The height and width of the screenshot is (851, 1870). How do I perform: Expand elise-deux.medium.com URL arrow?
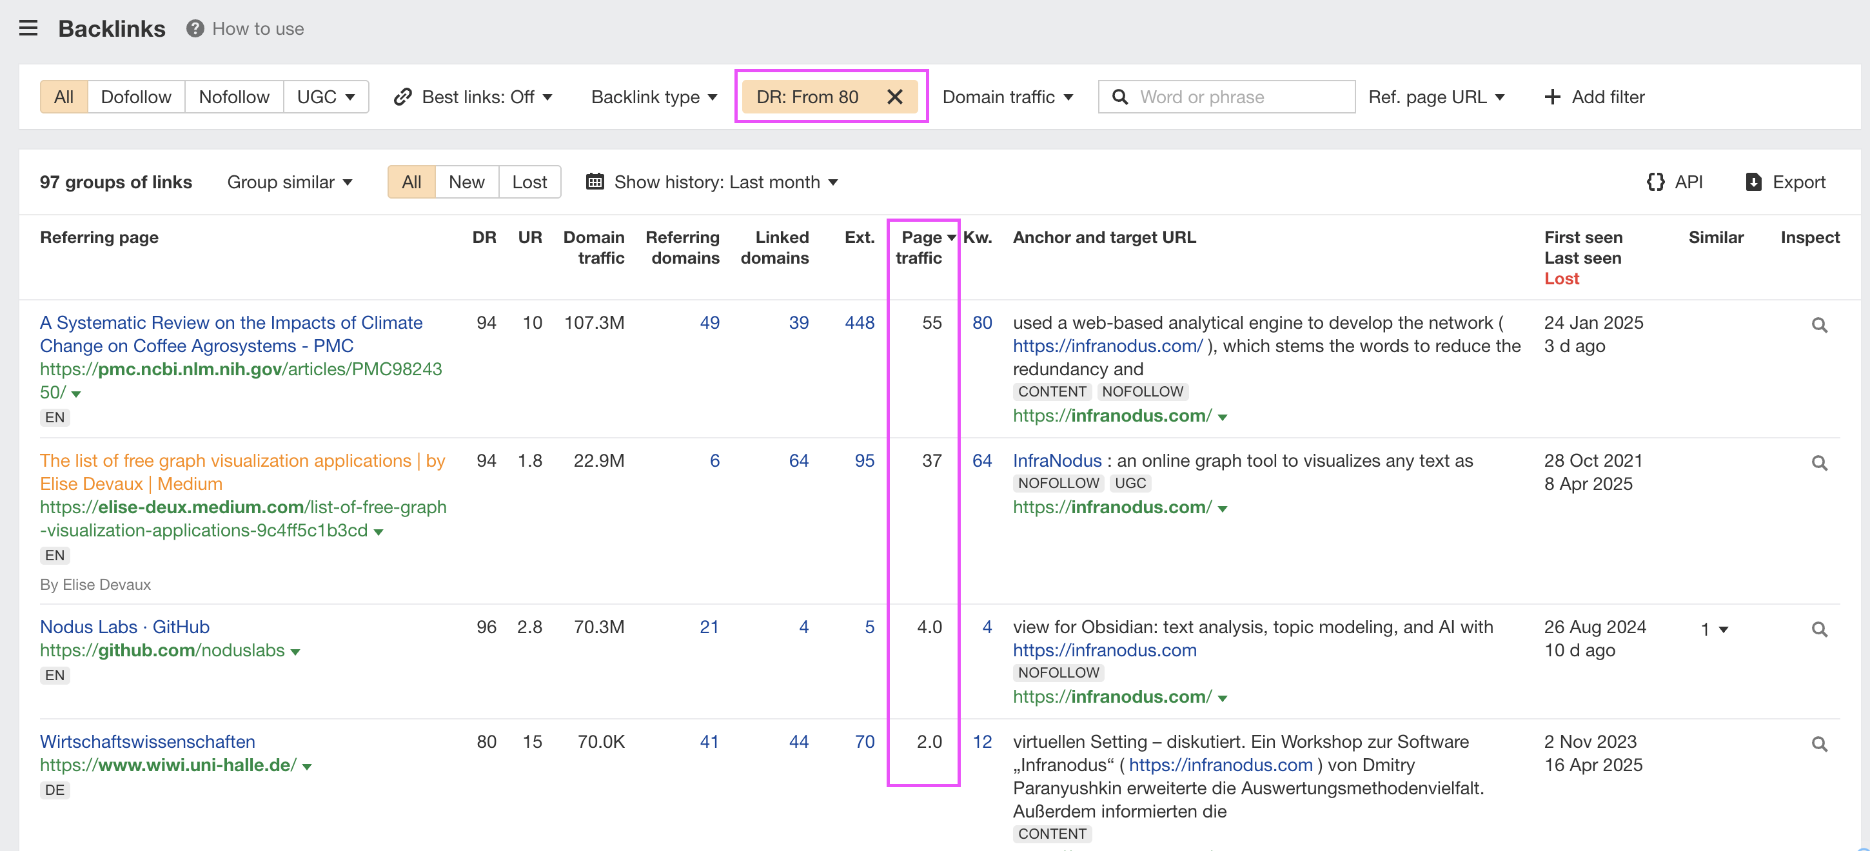379,532
